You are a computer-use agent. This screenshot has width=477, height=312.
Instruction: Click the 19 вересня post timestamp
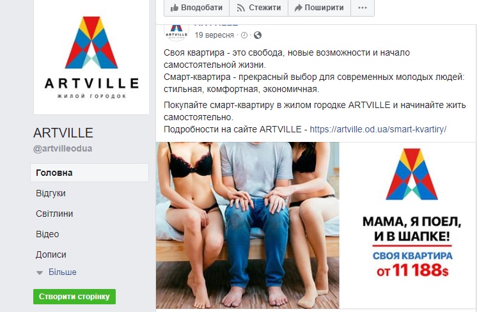(214, 35)
